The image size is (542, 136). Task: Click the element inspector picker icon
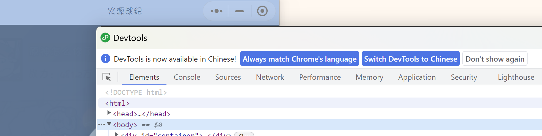(x=107, y=77)
